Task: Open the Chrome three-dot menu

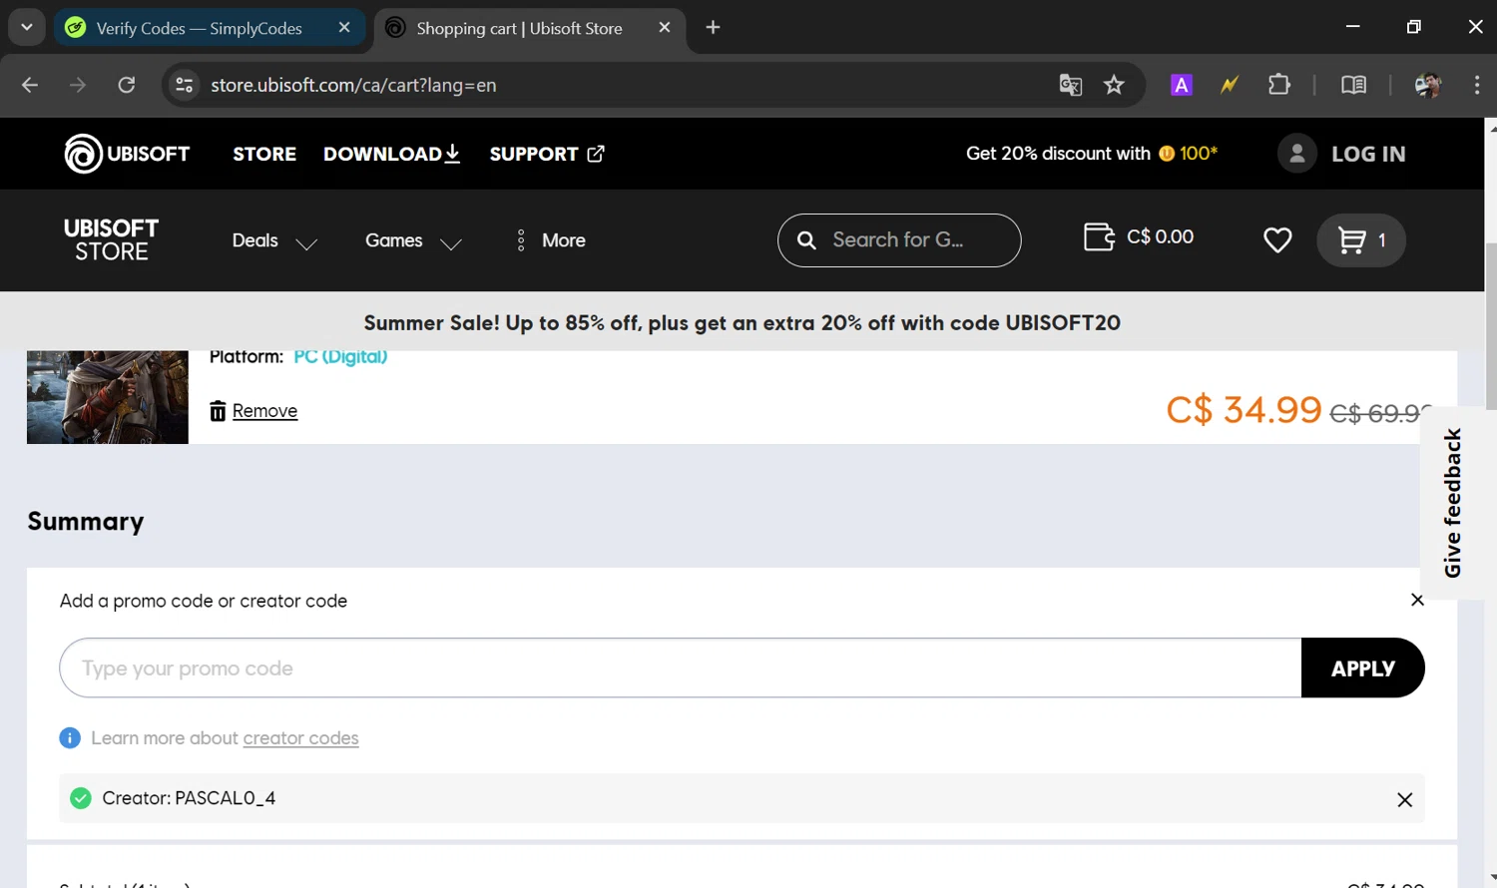Action: click(x=1477, y=85)
